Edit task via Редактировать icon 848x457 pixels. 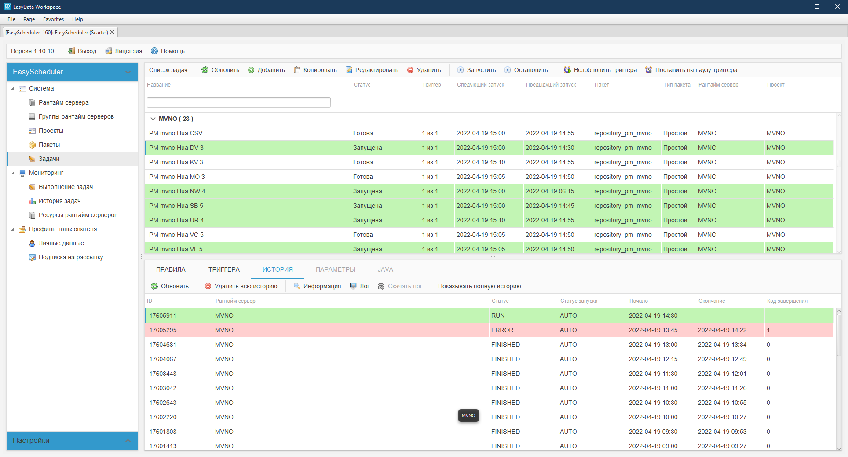tap(349, 70)
